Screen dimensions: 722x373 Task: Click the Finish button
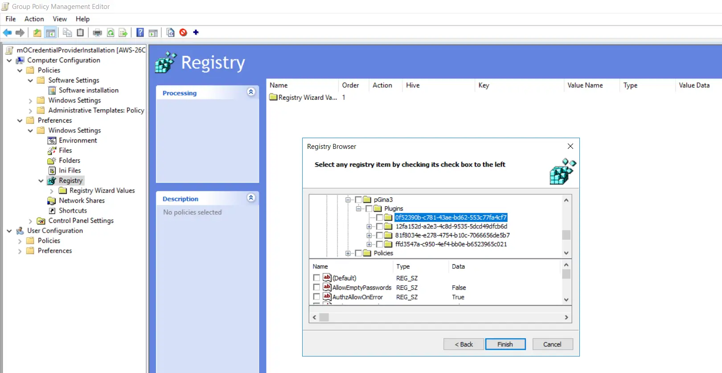point(505,344)
